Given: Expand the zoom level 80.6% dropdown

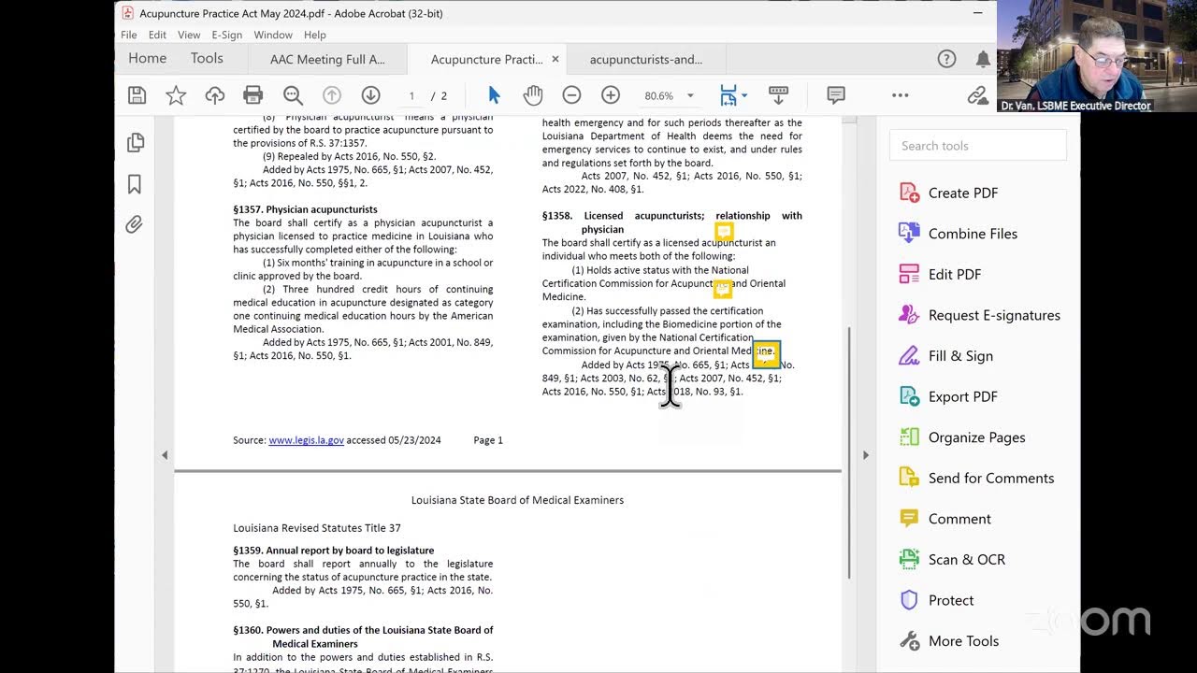Looking at the screenshot, I should click(x=690, y=95).
